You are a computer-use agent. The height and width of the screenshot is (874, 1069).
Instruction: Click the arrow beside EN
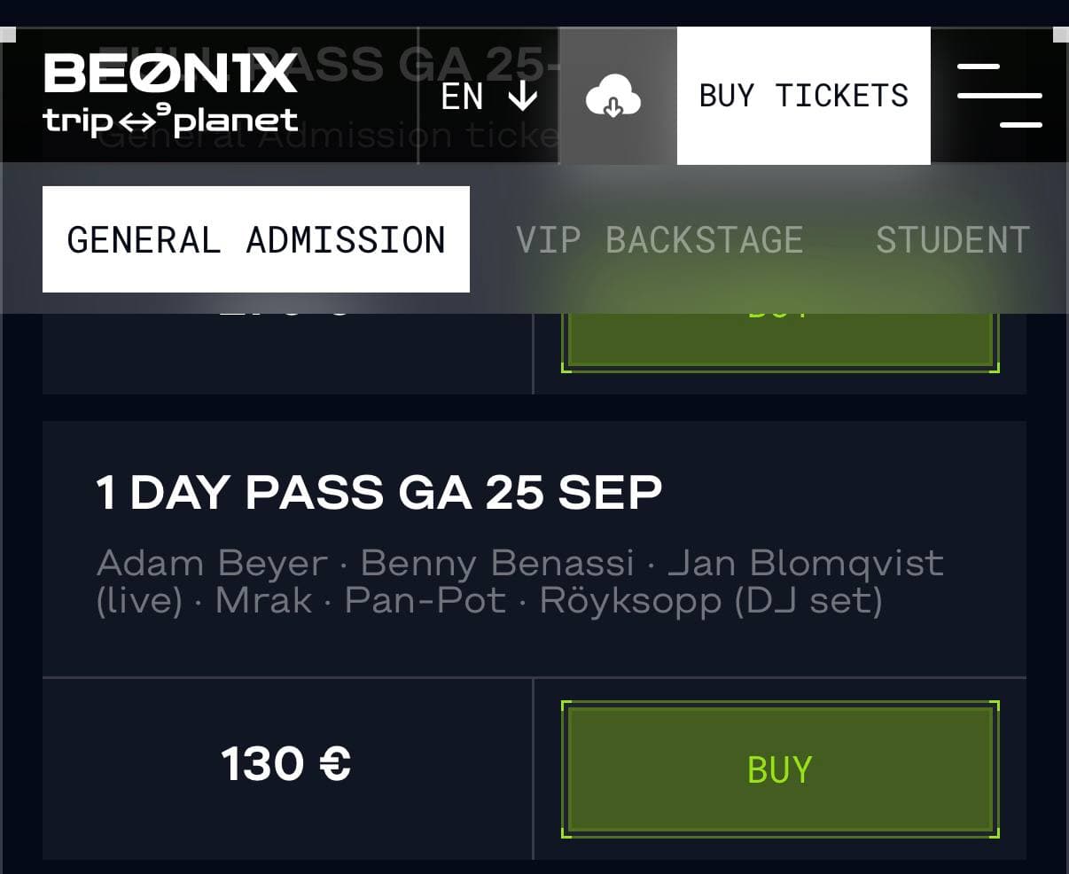[523, 96]
